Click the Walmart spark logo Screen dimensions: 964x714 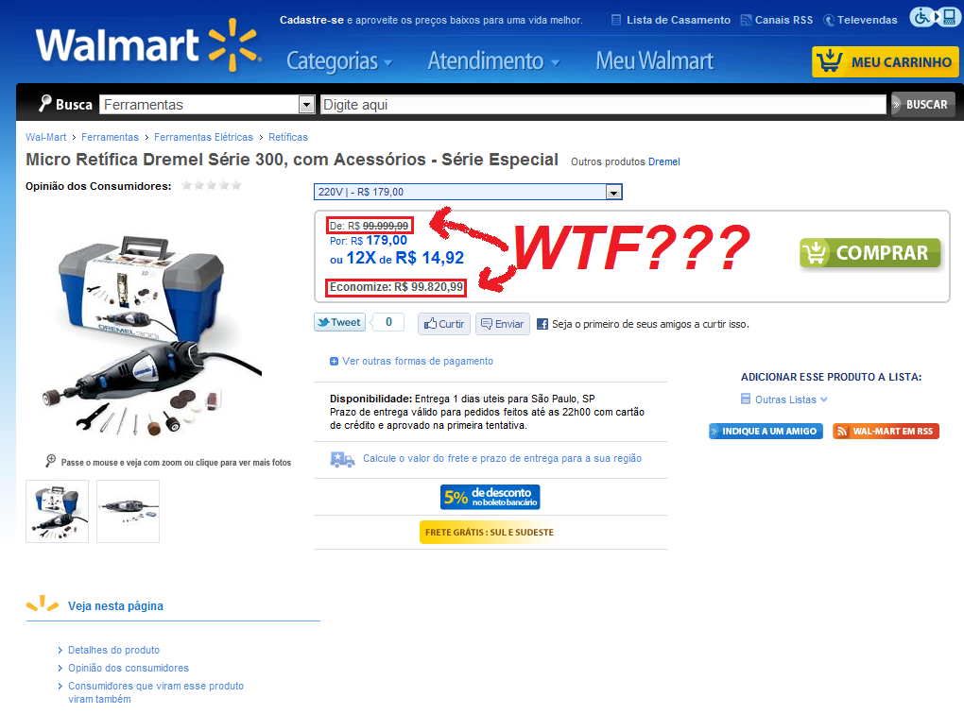(x=233, y=44)
